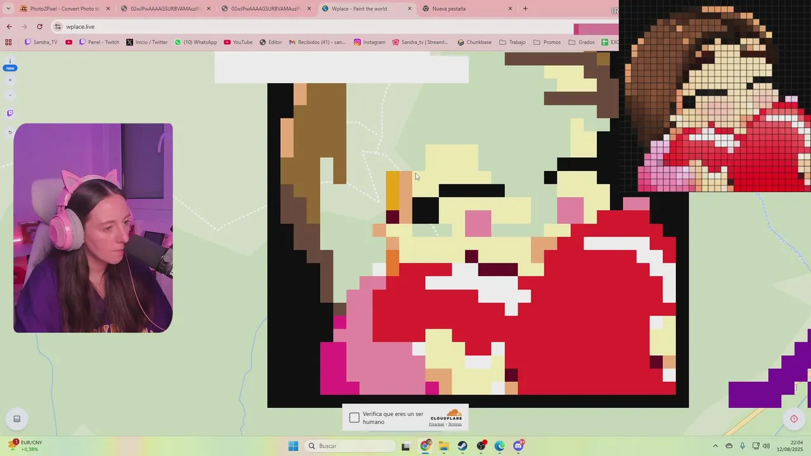Show hidden system tray icons chevron

(x=715, y=446)
